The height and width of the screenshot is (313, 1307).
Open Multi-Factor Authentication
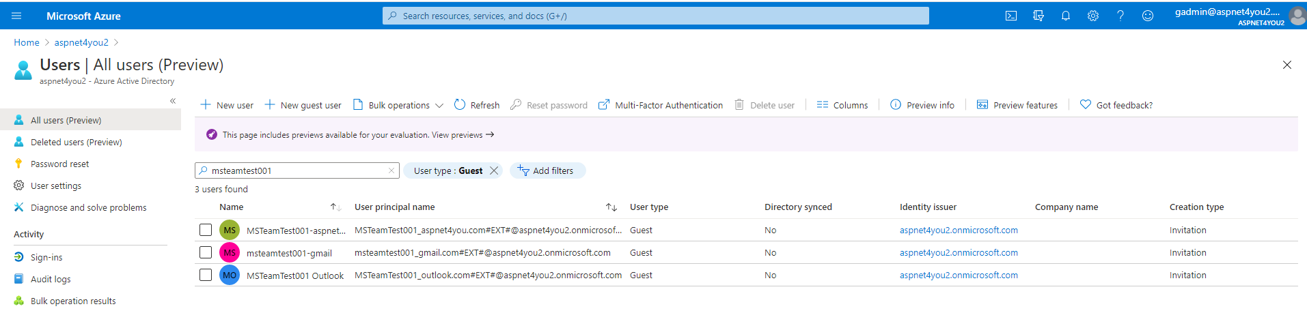pos(660,105)
